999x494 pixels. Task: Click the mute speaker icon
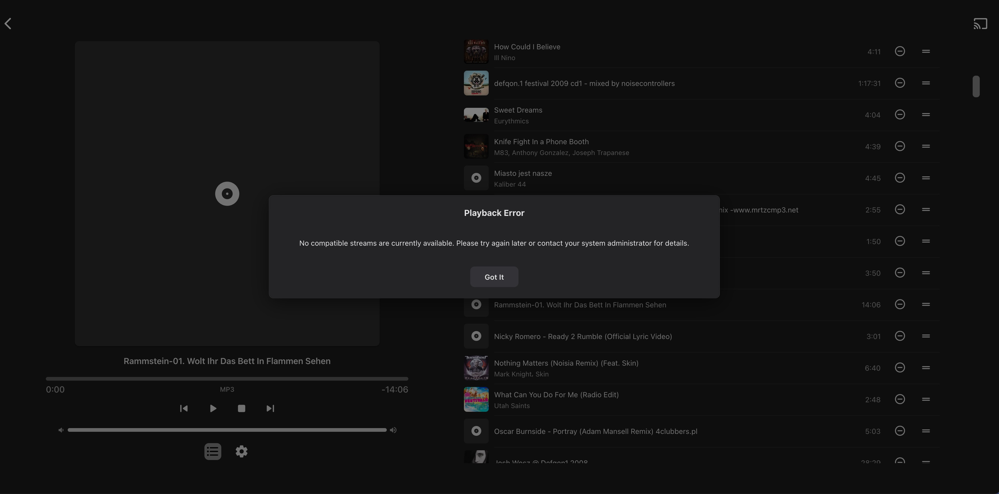(x=61, y=430)
